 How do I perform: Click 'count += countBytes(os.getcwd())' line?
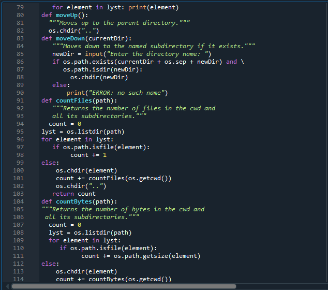[x=114, y=279]
